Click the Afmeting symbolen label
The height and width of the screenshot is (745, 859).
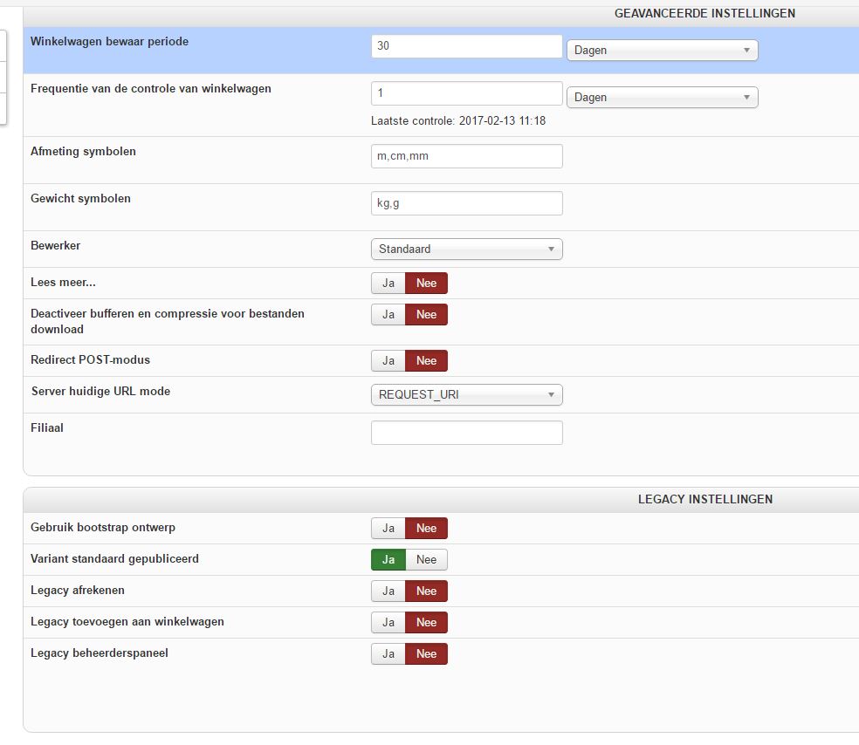pos(83,152)
